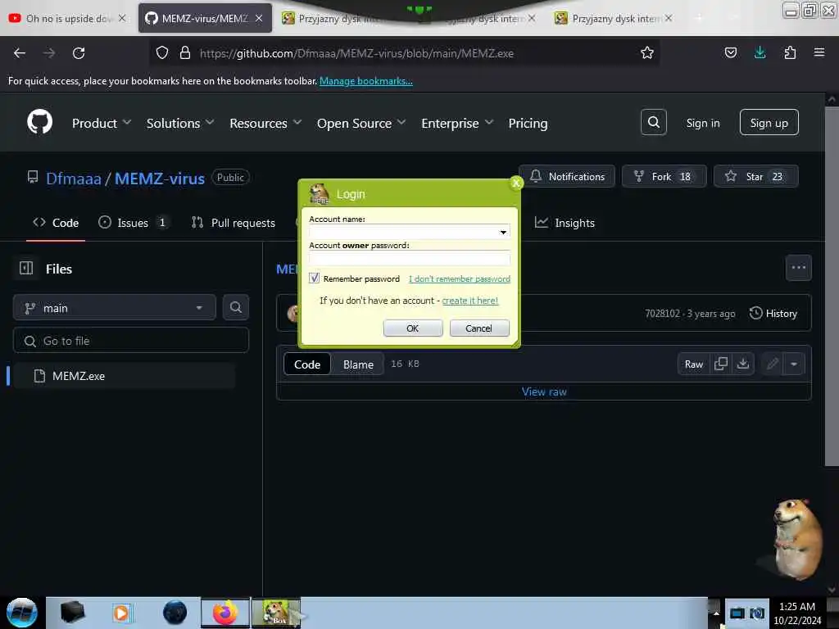Click Cancel in the Login dialog
The width and height of the screenshot is (839, 629).
click(478, 328)
